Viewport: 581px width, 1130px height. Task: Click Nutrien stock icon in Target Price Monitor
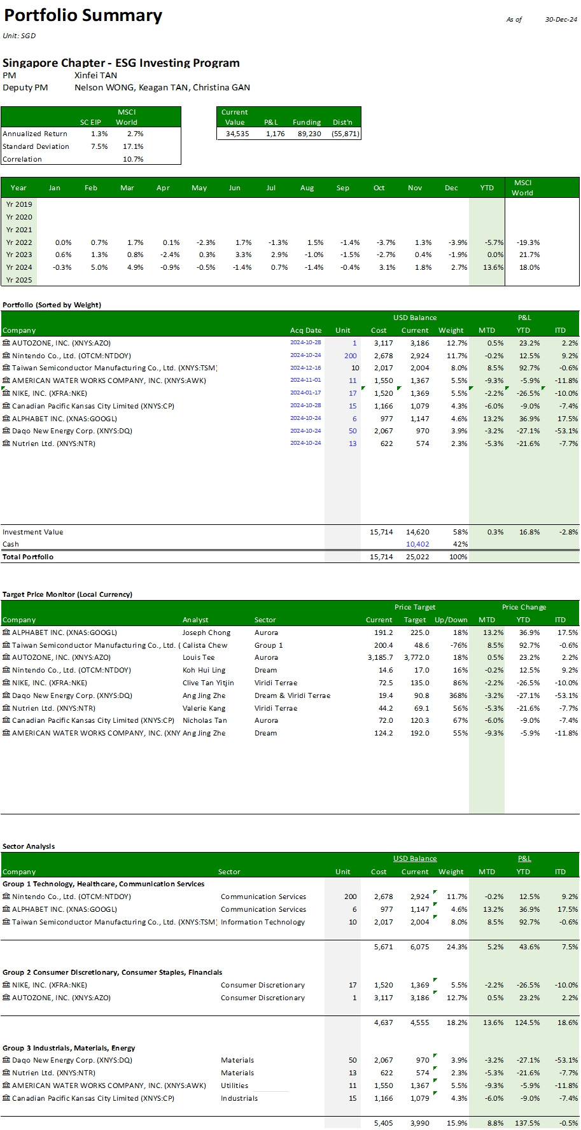tap(6, 708)
